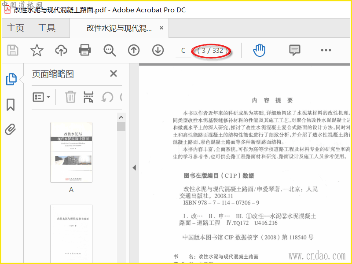Rotate pages counterclockwise in thumbnails panel
352x264 pixels.
(107, 97)
